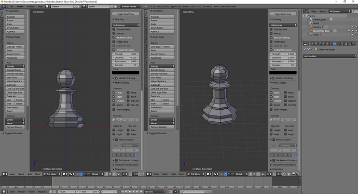
Task: Open Multitexture shading dropdown in left panel
Action: click(126, 25)
